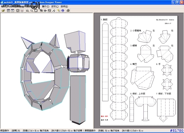Image resolution: width=184 pixels, height=133 pixels.
Task: Click the open file folder icon
Action: click(x=3, y=10)
